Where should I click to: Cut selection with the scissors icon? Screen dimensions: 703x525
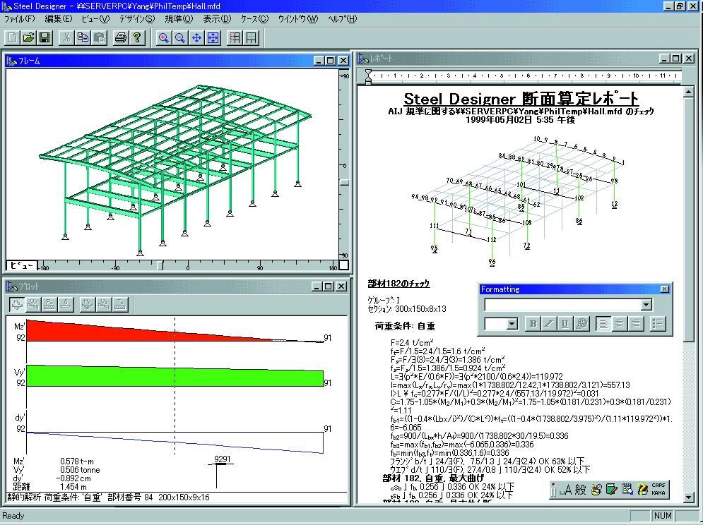tap(66, 37)
